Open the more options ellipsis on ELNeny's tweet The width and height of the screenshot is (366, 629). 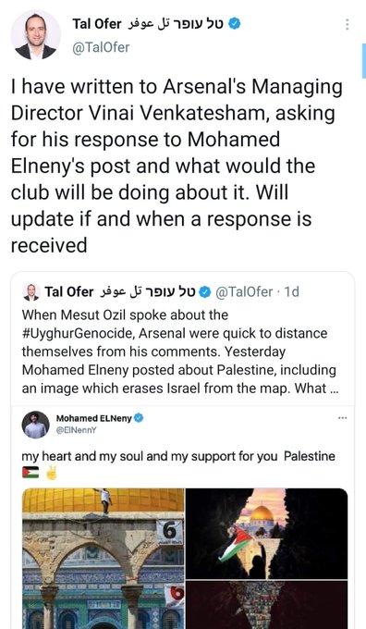coord(342,418)
